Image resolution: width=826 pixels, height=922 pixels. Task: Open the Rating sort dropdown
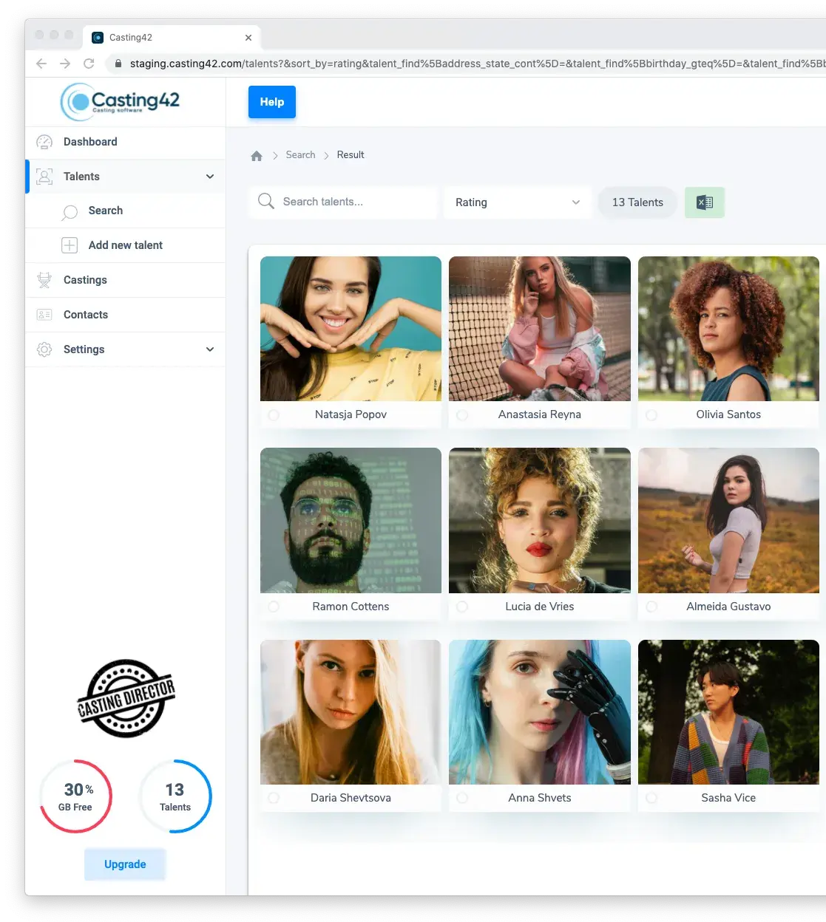(x=517, y=202)
